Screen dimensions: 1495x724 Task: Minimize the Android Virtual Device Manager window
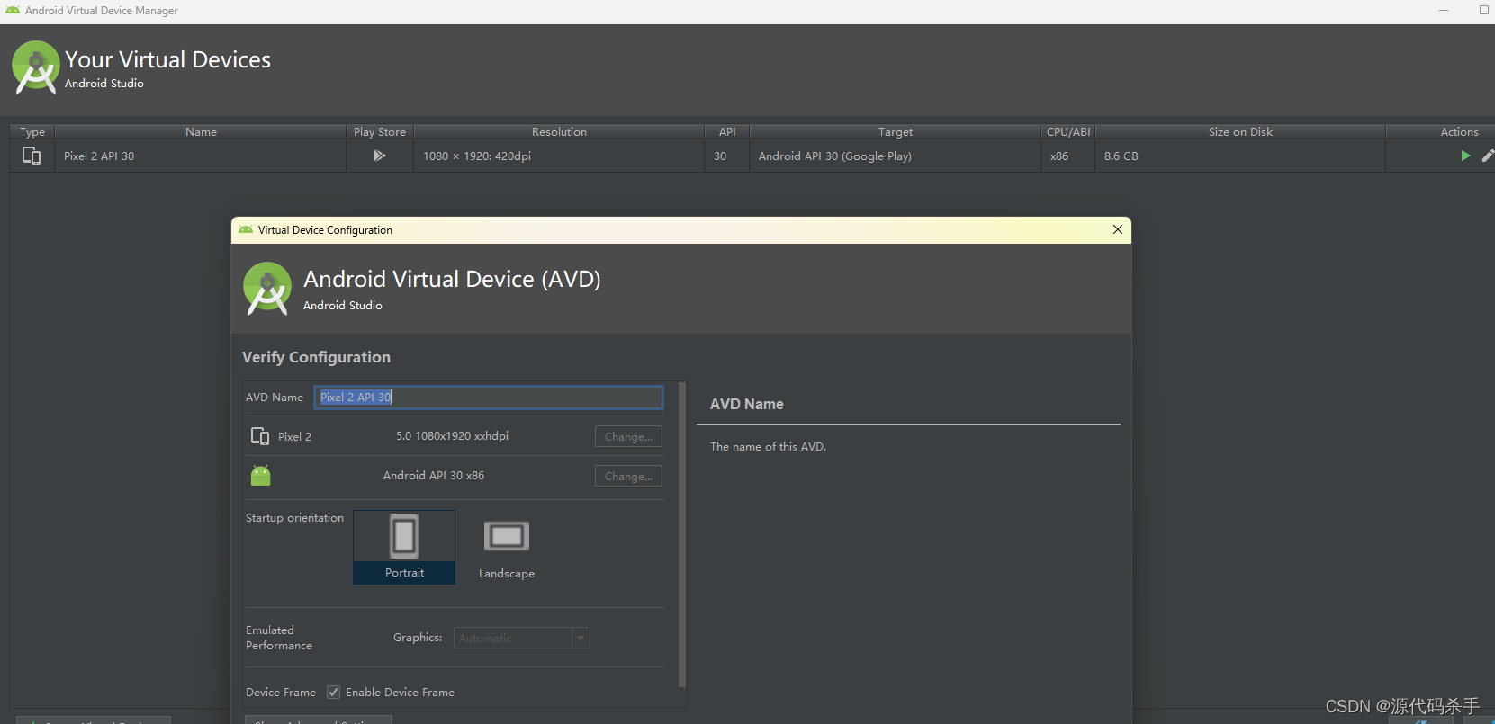[1444, 11]
